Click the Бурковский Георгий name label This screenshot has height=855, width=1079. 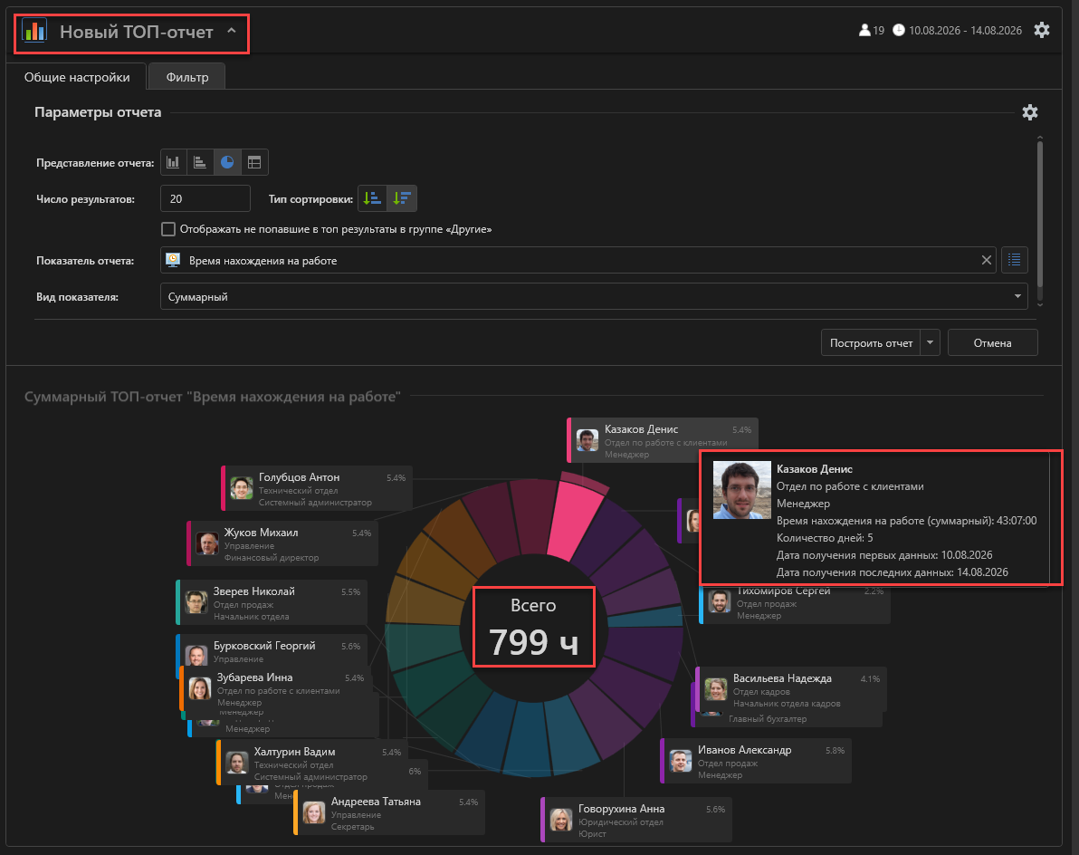(264, 646)
